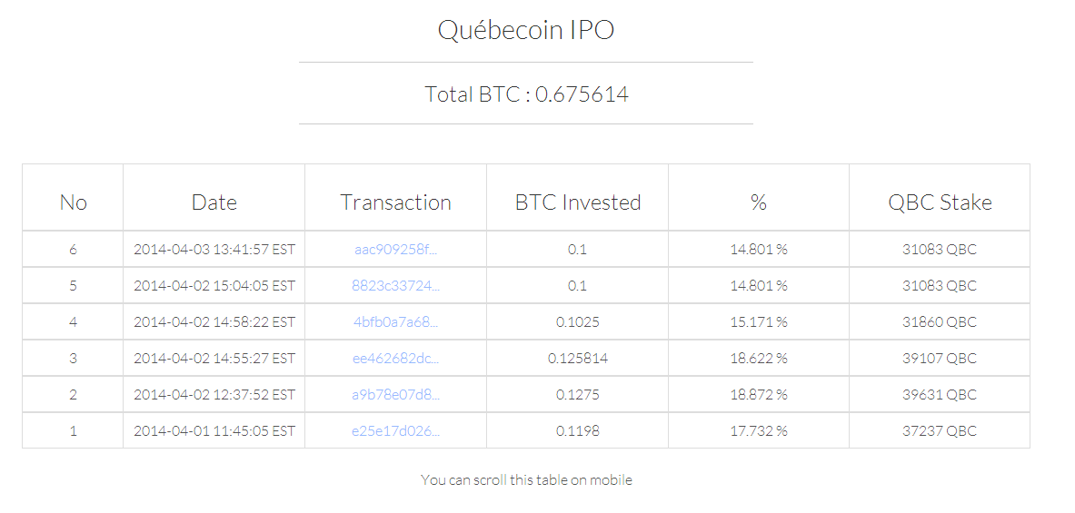The width and height of the screenshot is (1075, 513).
Task: Click the Québecoin IPO heading
Action: pos(526,31)
